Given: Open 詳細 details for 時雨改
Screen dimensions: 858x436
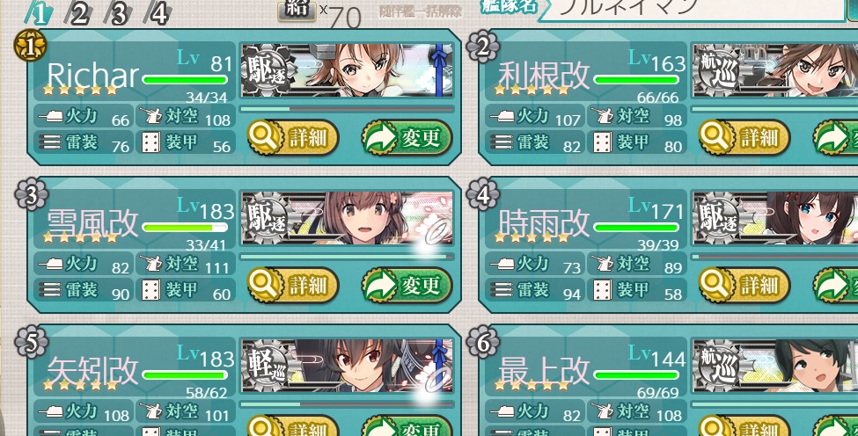Looking at the screenshot, I should coord(744,285).
